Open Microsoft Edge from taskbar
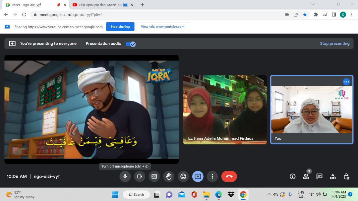358x201 pixels. coord(219,195)
